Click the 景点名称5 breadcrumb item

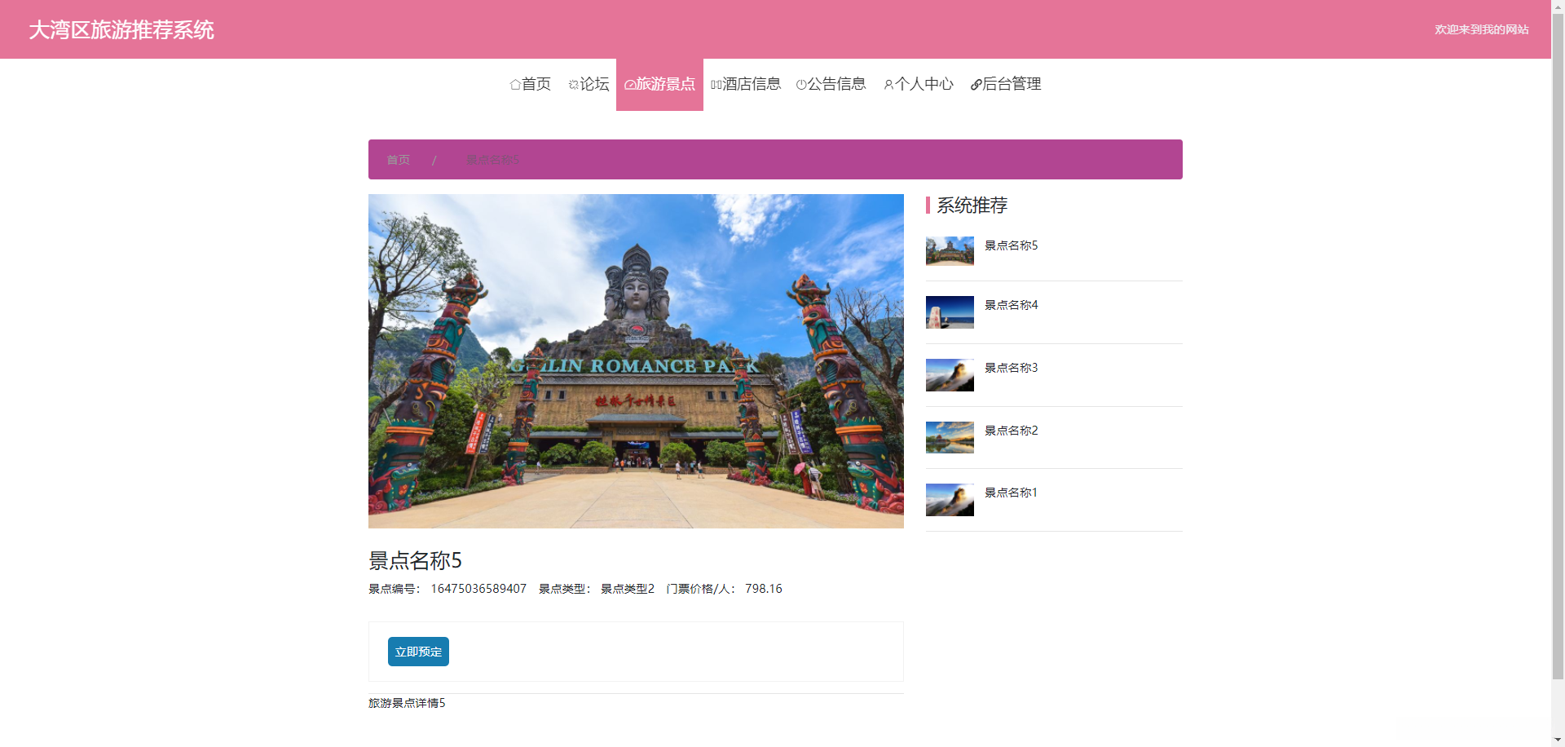tap(492, 160)
